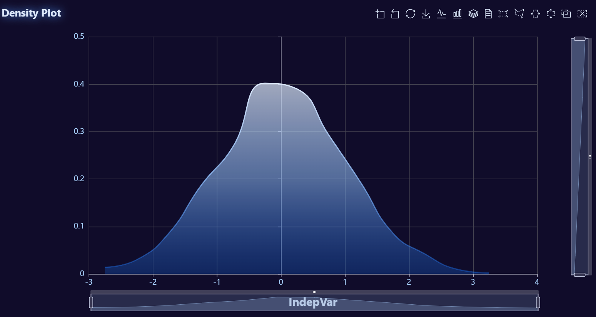
Task: Enable vertical brush selection tool
Action: pos(551,14)
